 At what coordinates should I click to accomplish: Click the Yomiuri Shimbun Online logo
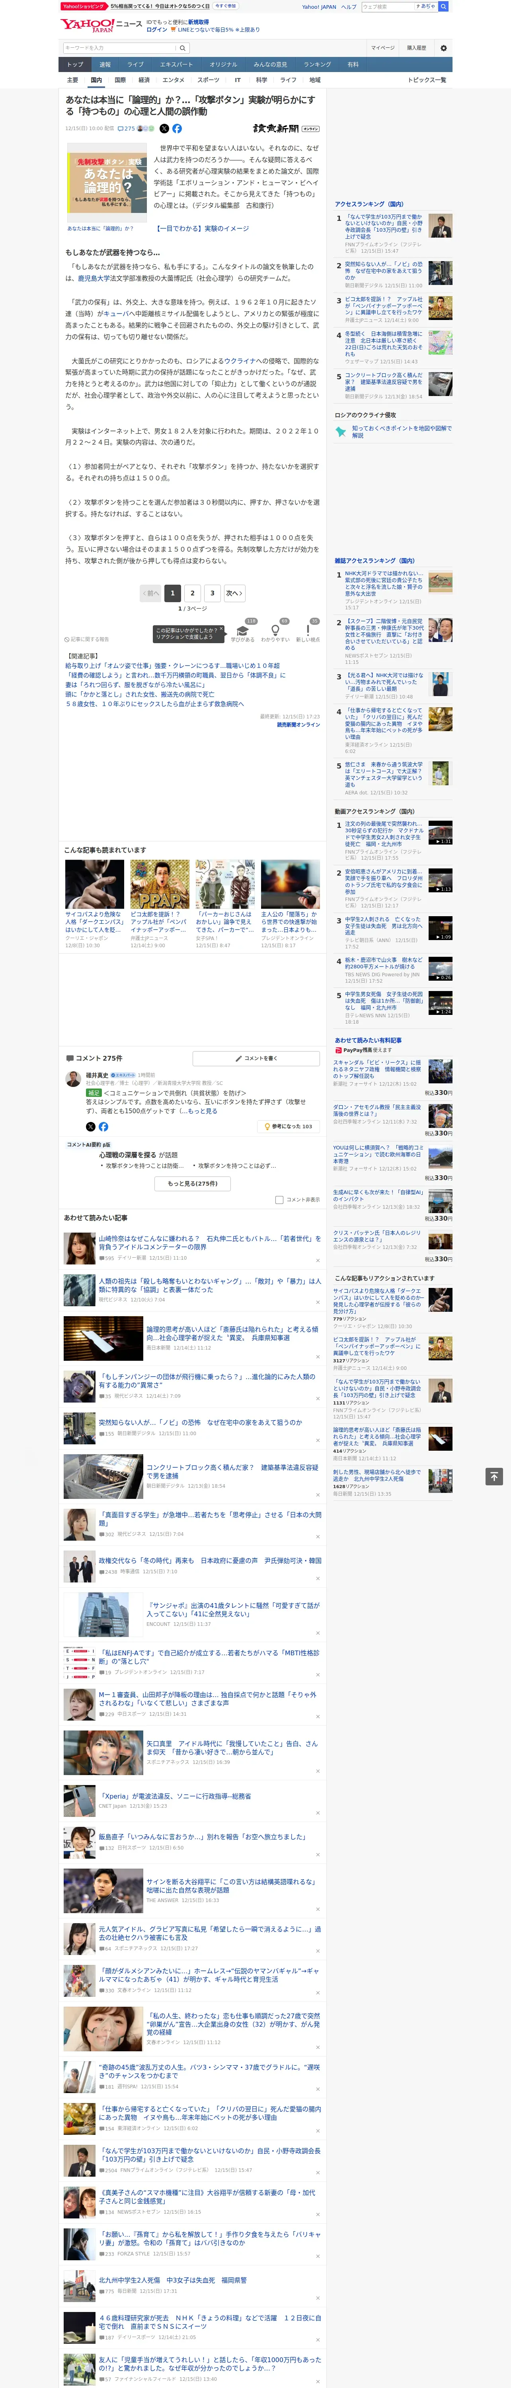[x=286, y=129]
